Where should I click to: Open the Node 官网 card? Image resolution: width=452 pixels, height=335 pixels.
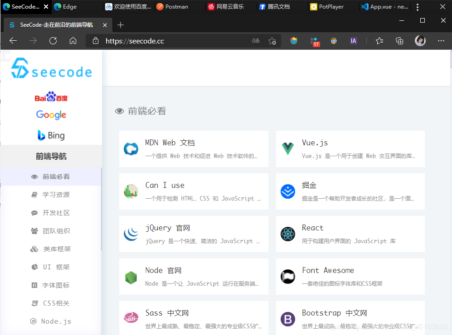[x=194, y=277]
